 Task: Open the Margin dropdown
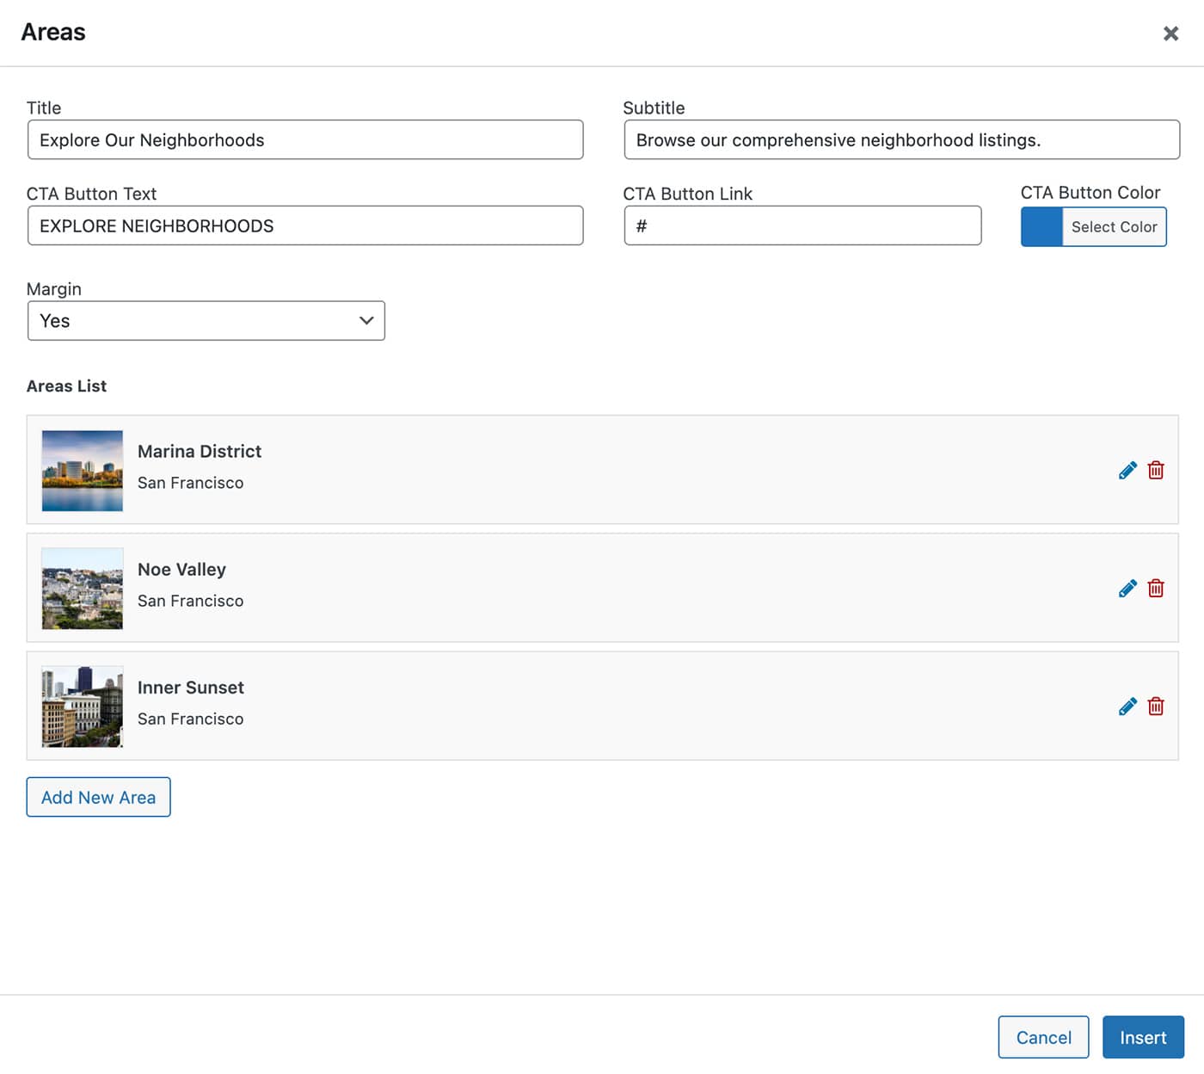pos(206,321)
